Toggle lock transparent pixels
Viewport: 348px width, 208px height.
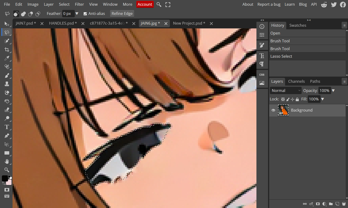283,99
